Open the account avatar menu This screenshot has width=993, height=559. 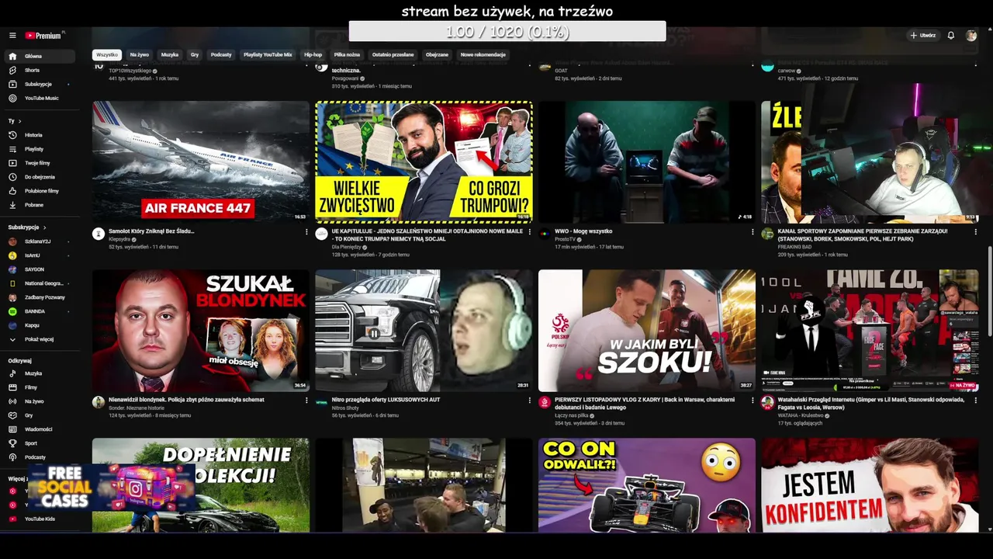pyautogui.click(x=971, y=36)
